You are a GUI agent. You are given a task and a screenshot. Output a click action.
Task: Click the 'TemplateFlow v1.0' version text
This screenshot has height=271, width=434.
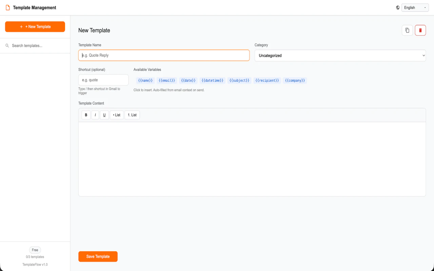click(x=35, y=265)
